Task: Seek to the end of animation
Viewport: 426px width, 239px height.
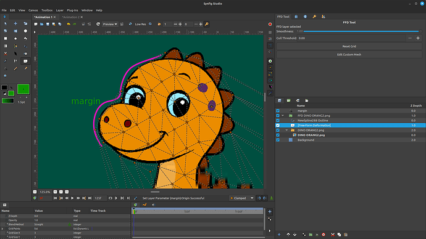Action: [90, 198]
